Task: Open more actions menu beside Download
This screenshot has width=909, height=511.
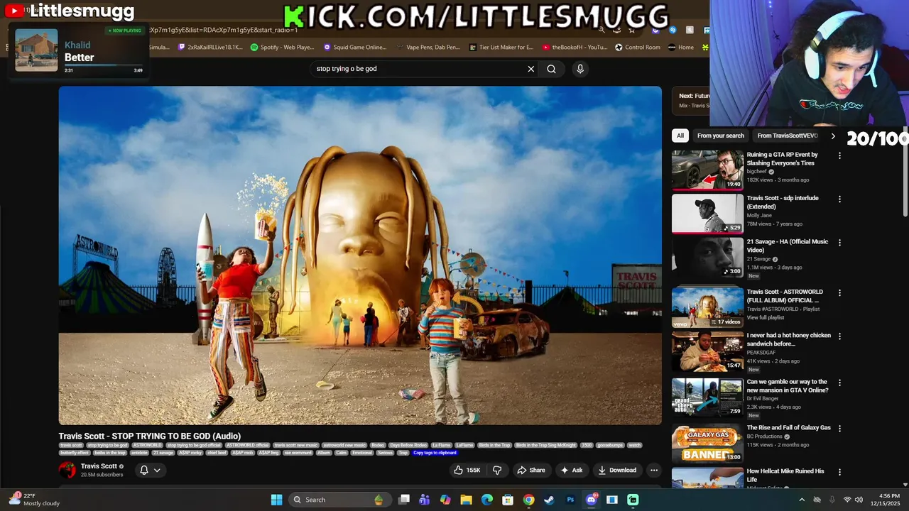Action: coord(654,470)
